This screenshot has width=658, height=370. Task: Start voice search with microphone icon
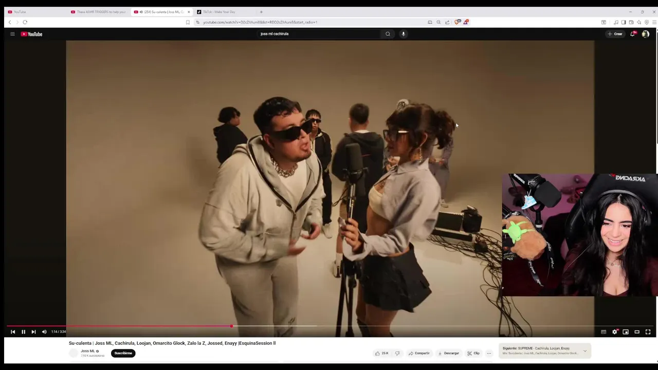(403, 34)
